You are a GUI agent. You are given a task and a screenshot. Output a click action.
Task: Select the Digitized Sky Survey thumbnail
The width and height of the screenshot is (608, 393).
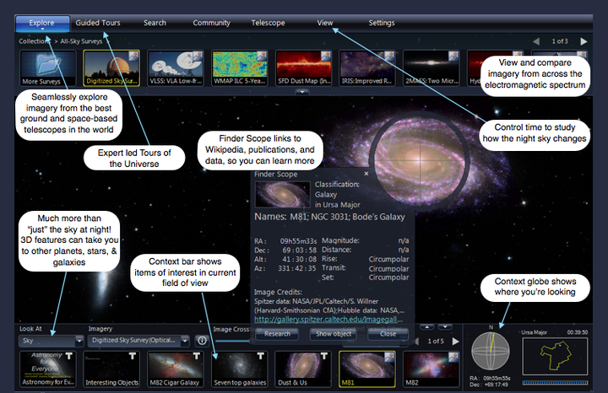pos(111,67)
